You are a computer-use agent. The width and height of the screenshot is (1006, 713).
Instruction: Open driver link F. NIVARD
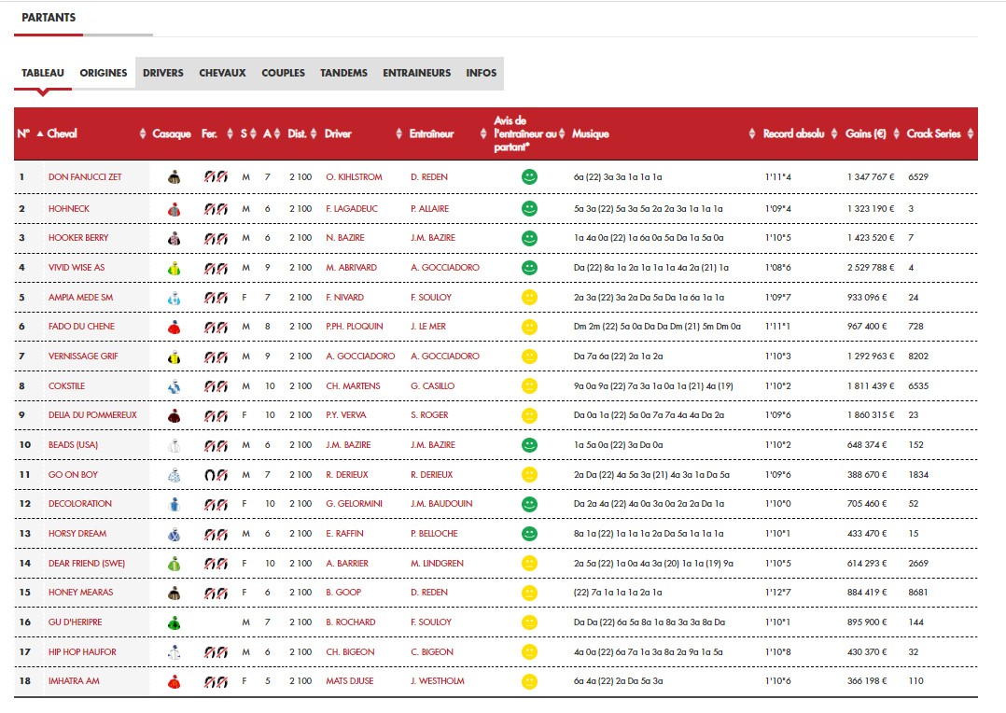[345, 298]
